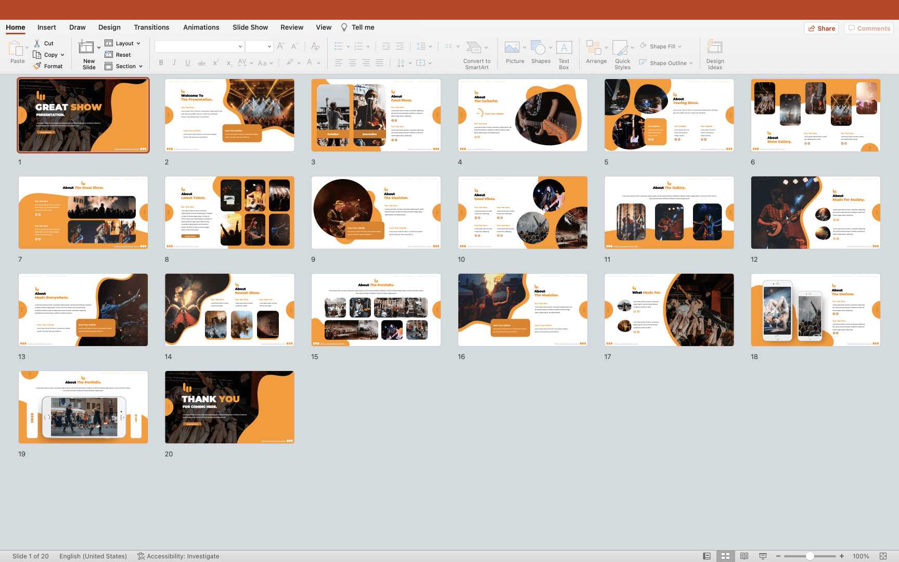This screenshot has height=562, width=899.
Task: Toggle Italic text style
Action: [x=174, y=63]
